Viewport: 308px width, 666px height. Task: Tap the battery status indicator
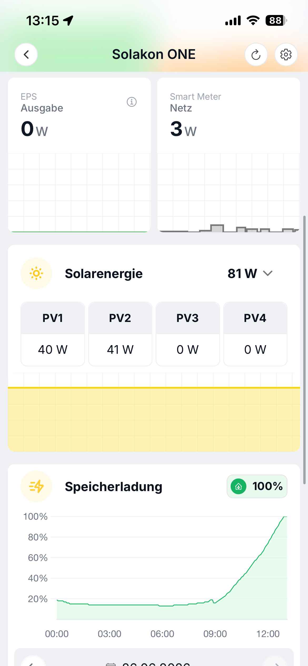point(276,21)
